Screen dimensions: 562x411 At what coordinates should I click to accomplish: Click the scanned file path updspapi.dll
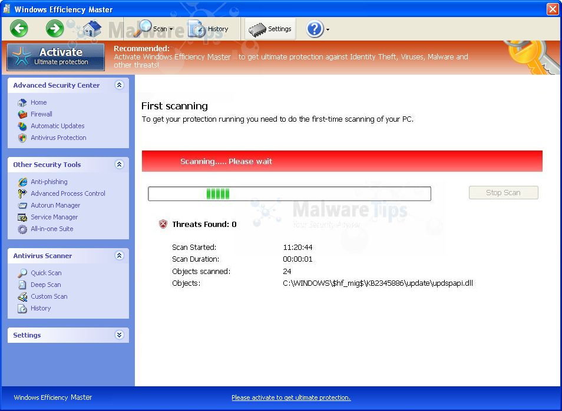pos(378,283)
